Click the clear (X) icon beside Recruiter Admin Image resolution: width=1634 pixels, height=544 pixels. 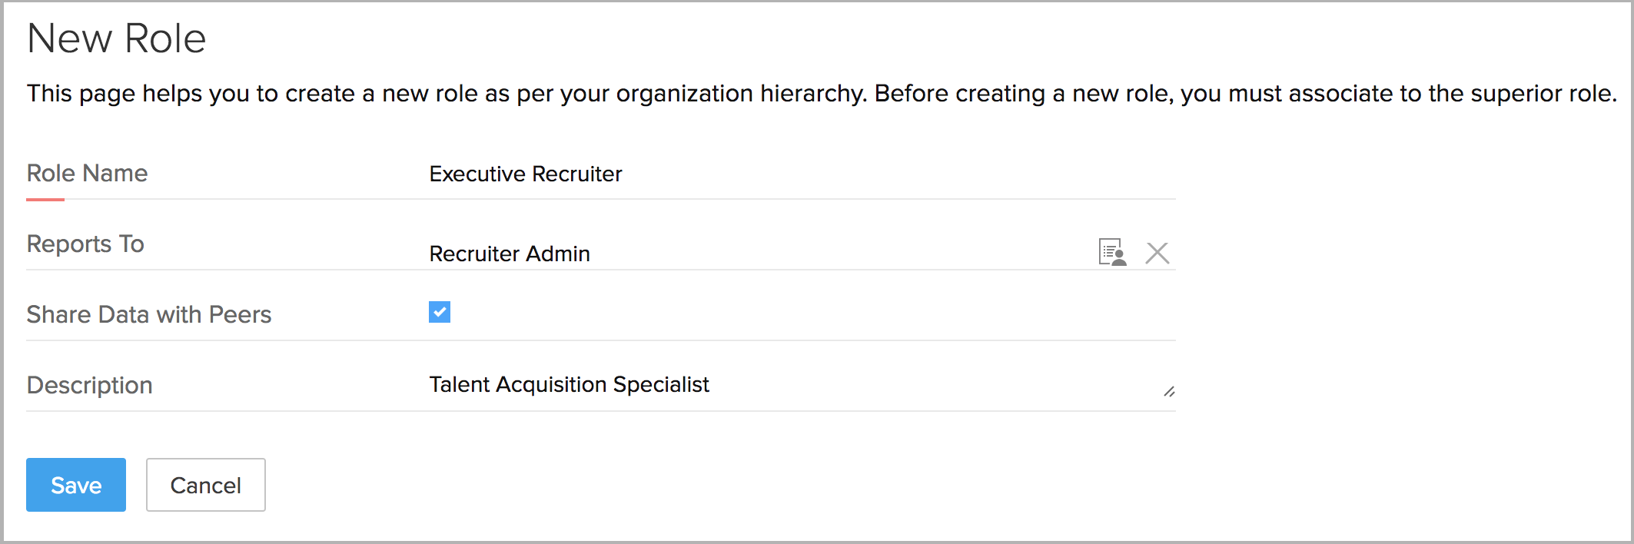(1157, 252)
